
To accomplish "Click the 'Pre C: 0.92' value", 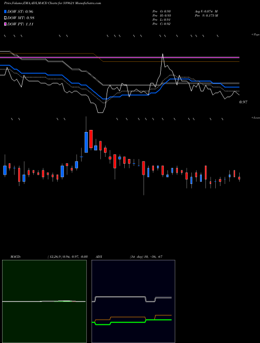I will click(x=162, y=24).
